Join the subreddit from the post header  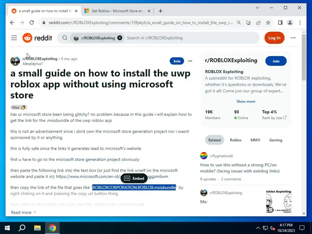[177, 61]
